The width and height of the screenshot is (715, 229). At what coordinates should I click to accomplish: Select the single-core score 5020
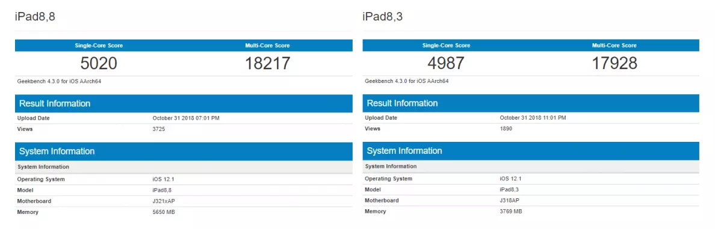pos(99,63)
